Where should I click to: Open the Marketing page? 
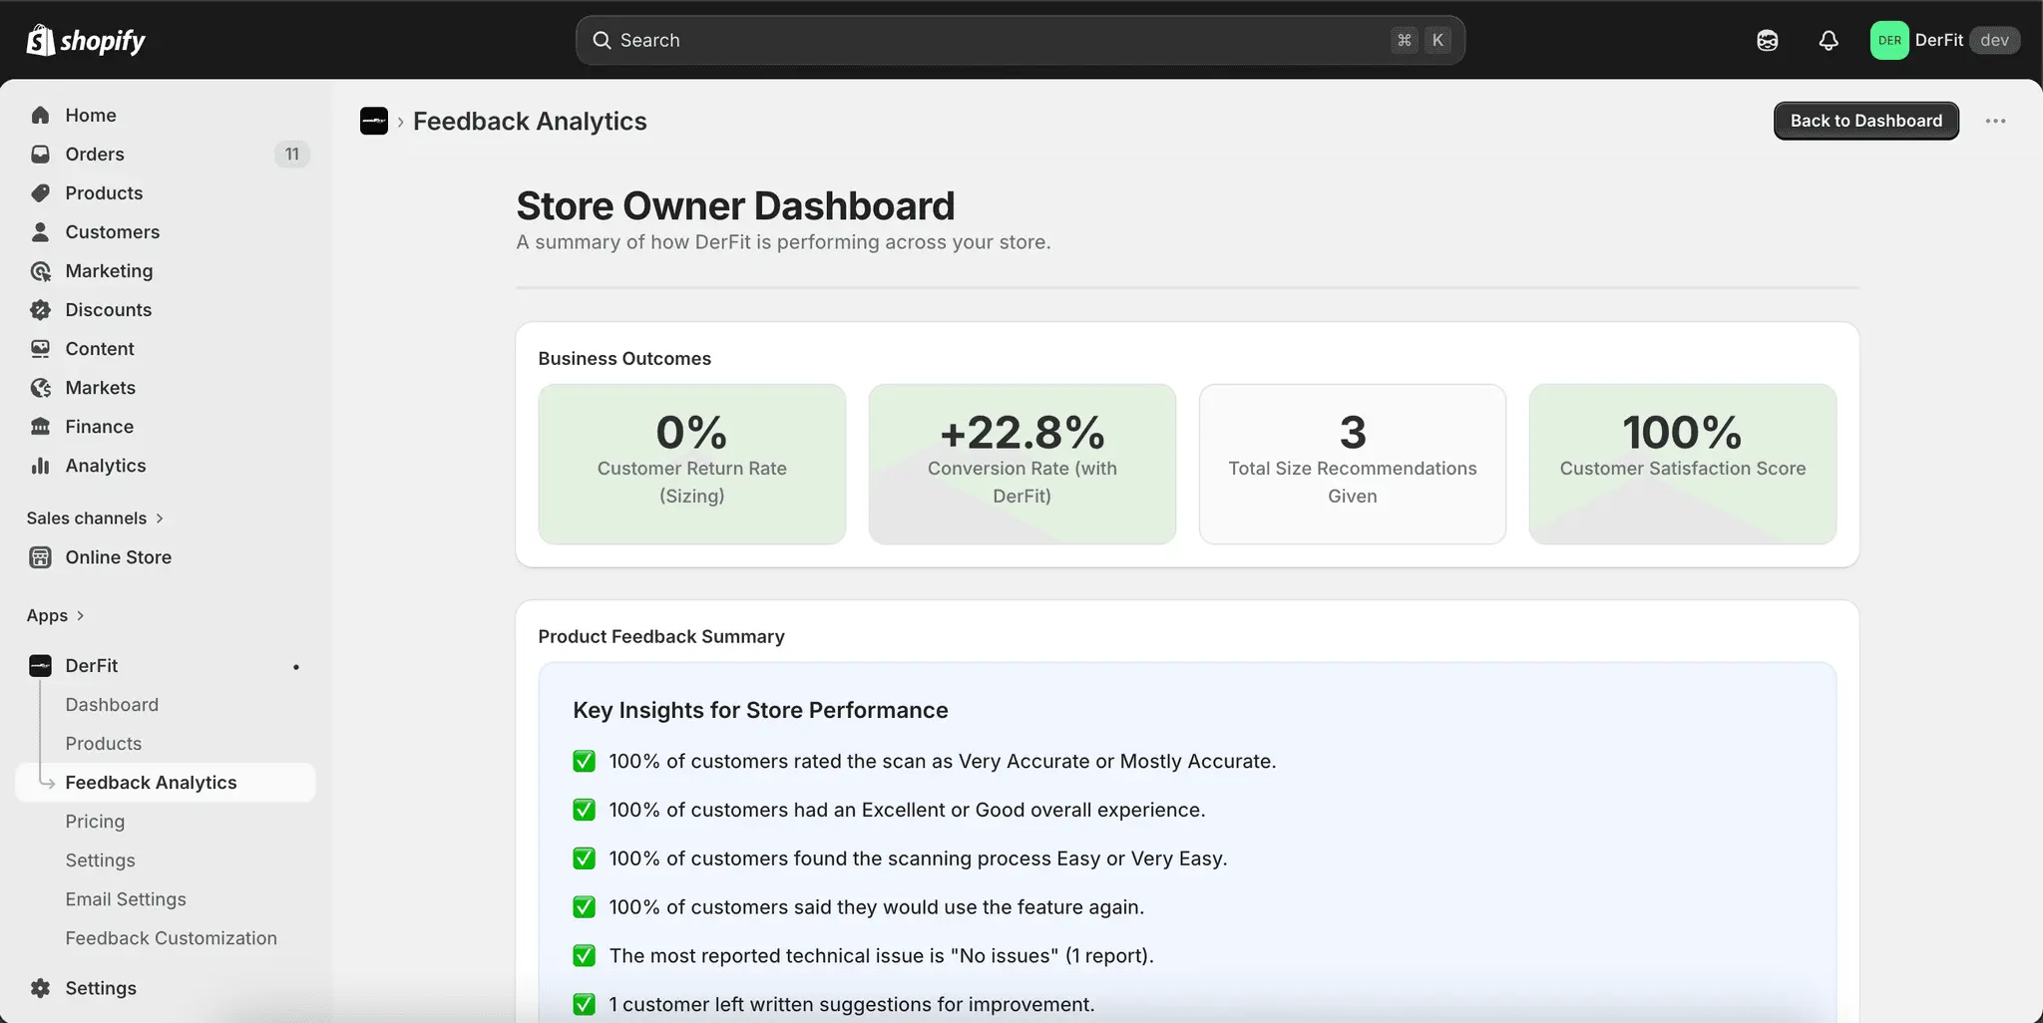166,270
